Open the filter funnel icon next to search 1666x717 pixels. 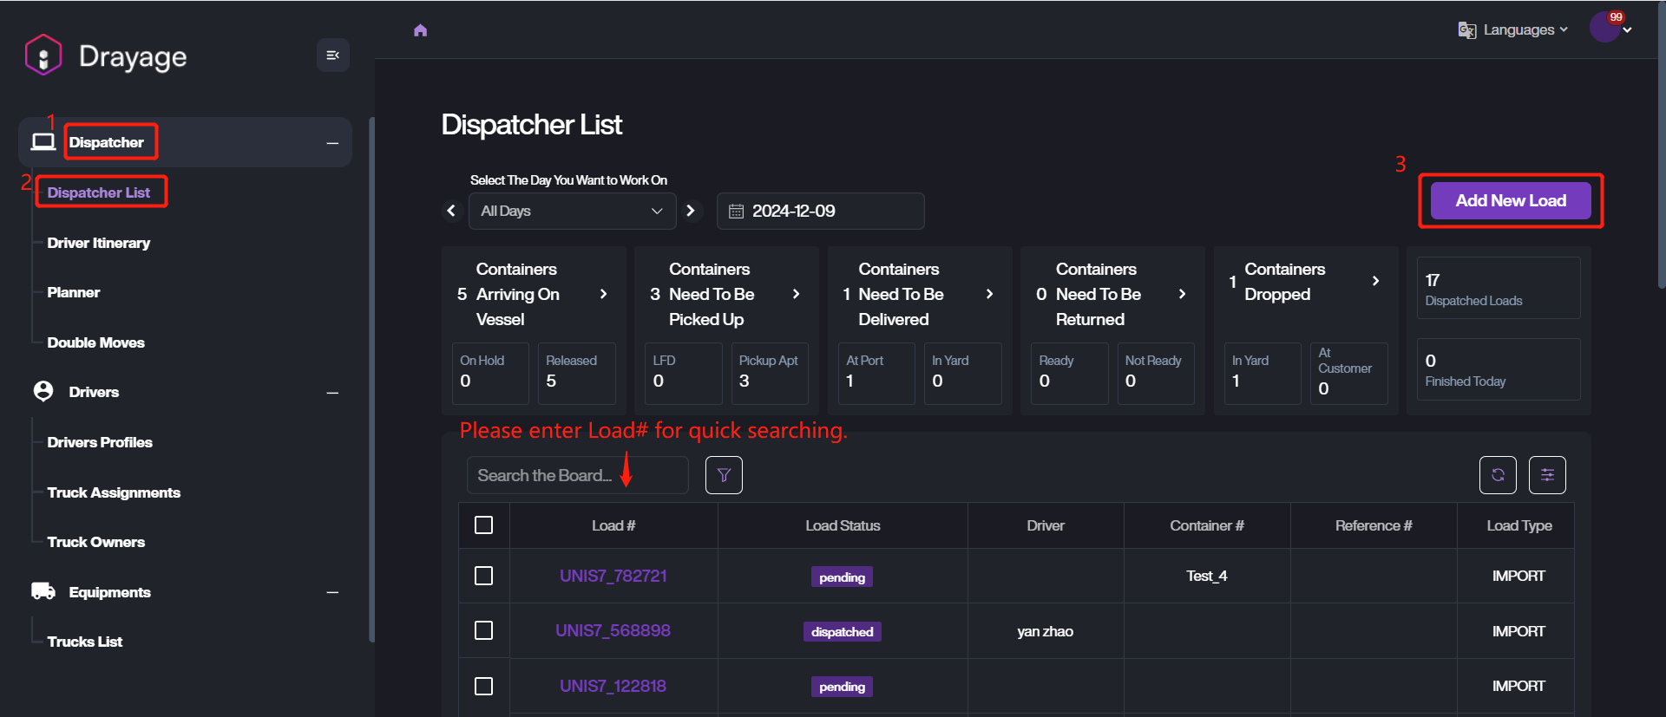point(724,475)
